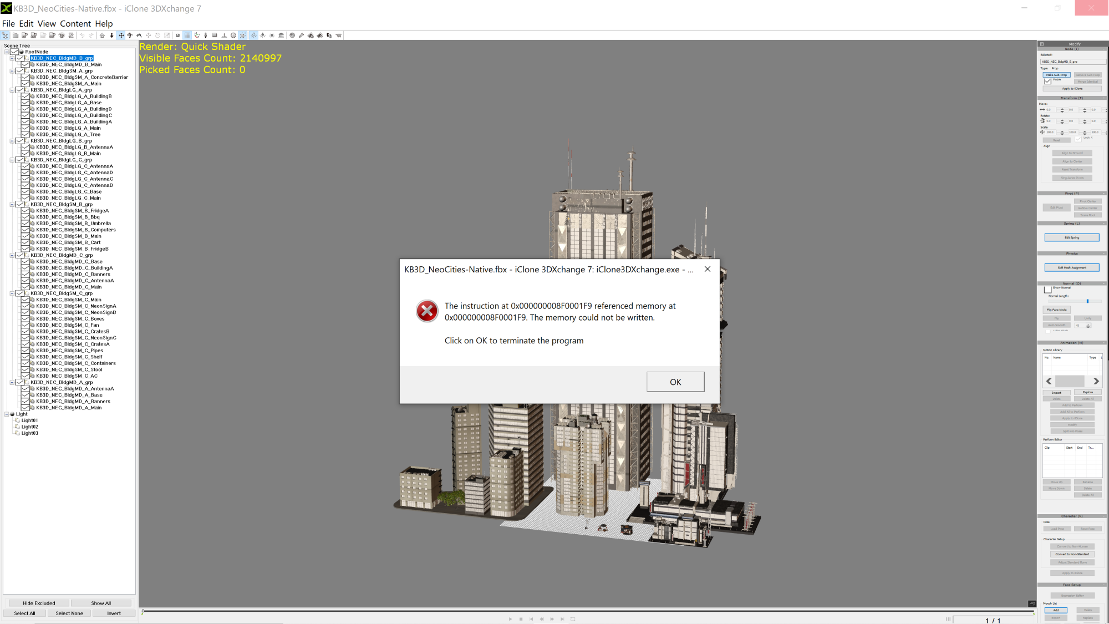Close the error dialog with the X
Viewport: 1109px width, 624px height.
[x=707, y=269]
